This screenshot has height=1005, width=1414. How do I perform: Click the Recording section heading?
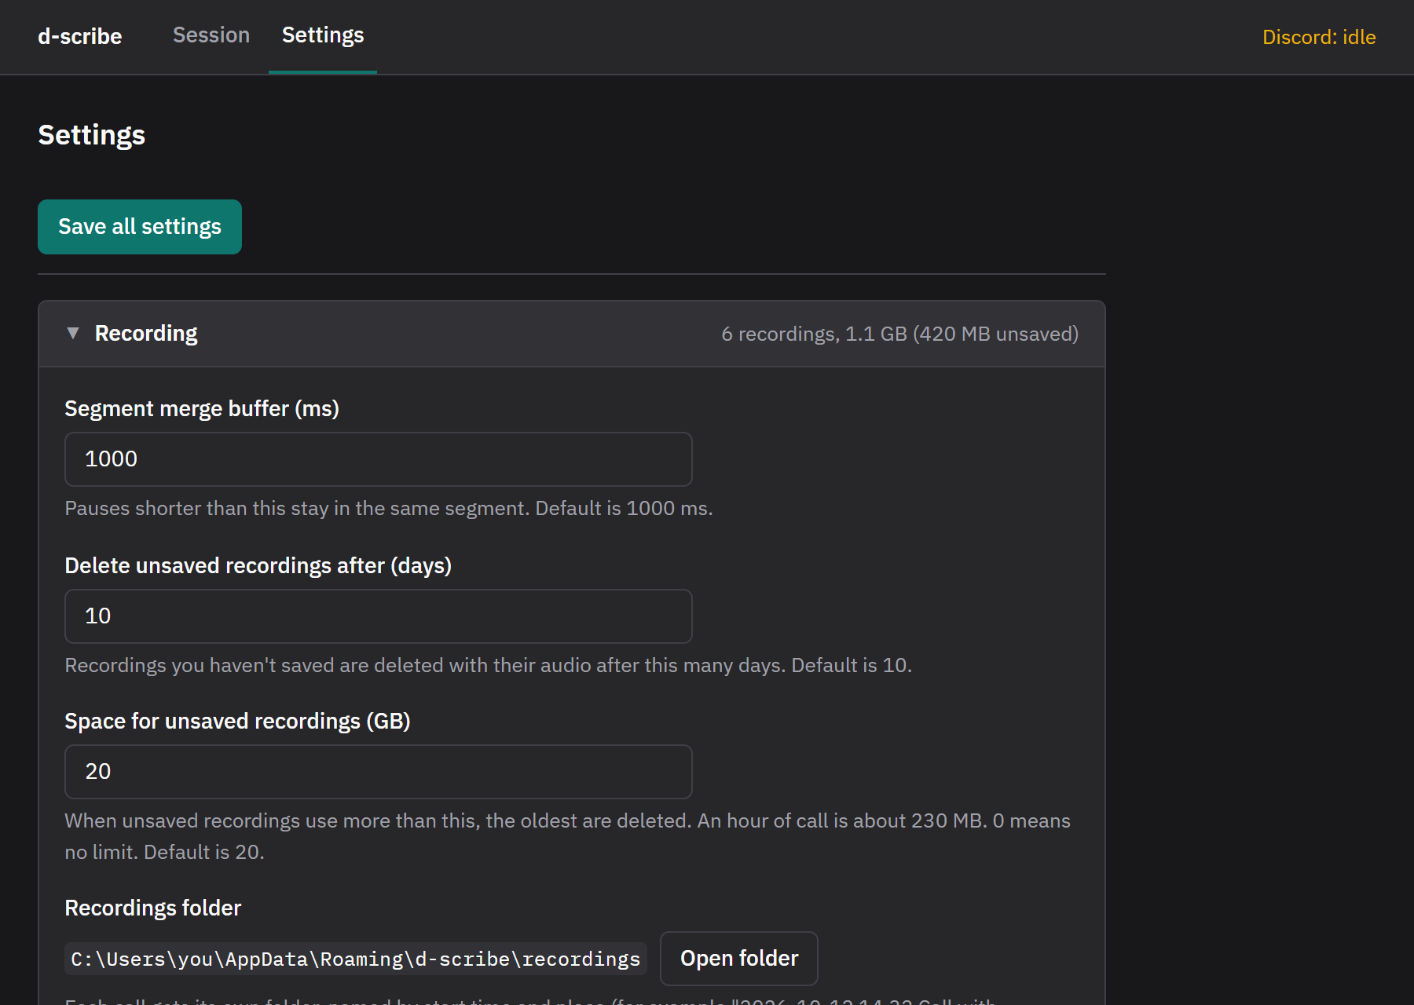tap(146, 334)
